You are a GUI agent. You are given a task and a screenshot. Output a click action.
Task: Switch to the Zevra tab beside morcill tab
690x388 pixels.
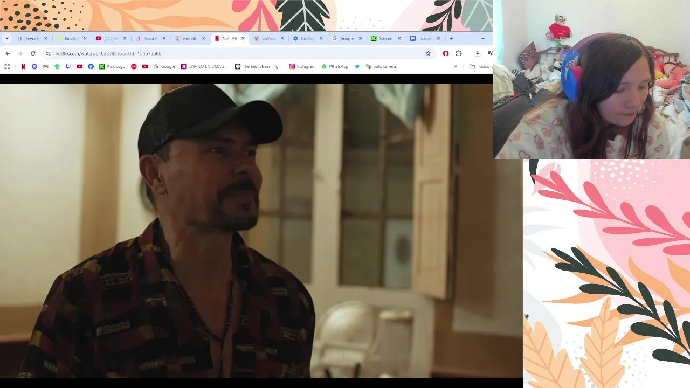coord(150,38)
